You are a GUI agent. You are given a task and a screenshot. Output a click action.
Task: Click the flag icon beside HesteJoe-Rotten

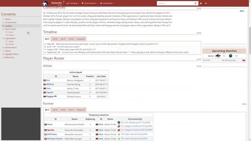tap(45, 139)
